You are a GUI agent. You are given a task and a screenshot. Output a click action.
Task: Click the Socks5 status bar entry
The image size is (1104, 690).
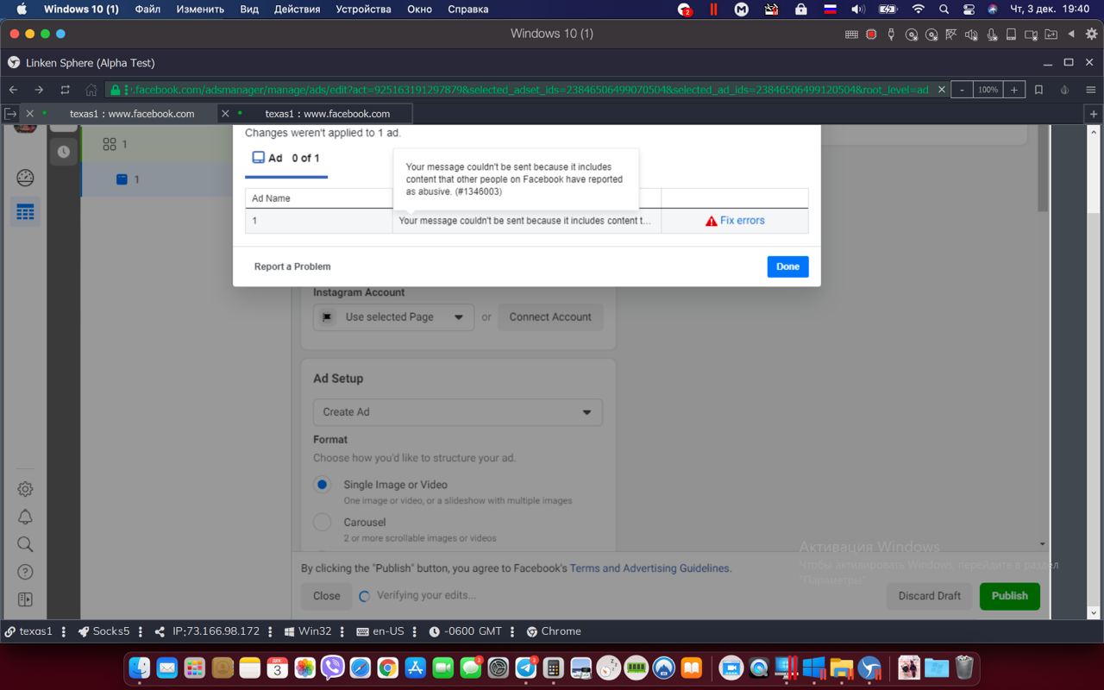(x=103, y=631)
